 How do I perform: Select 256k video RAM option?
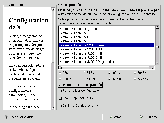tap(60, 73)
